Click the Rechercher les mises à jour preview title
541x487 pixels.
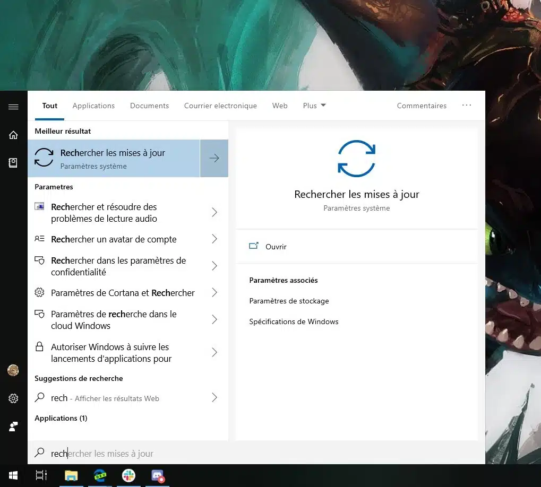pyautogui.click(x=356, y=194)
